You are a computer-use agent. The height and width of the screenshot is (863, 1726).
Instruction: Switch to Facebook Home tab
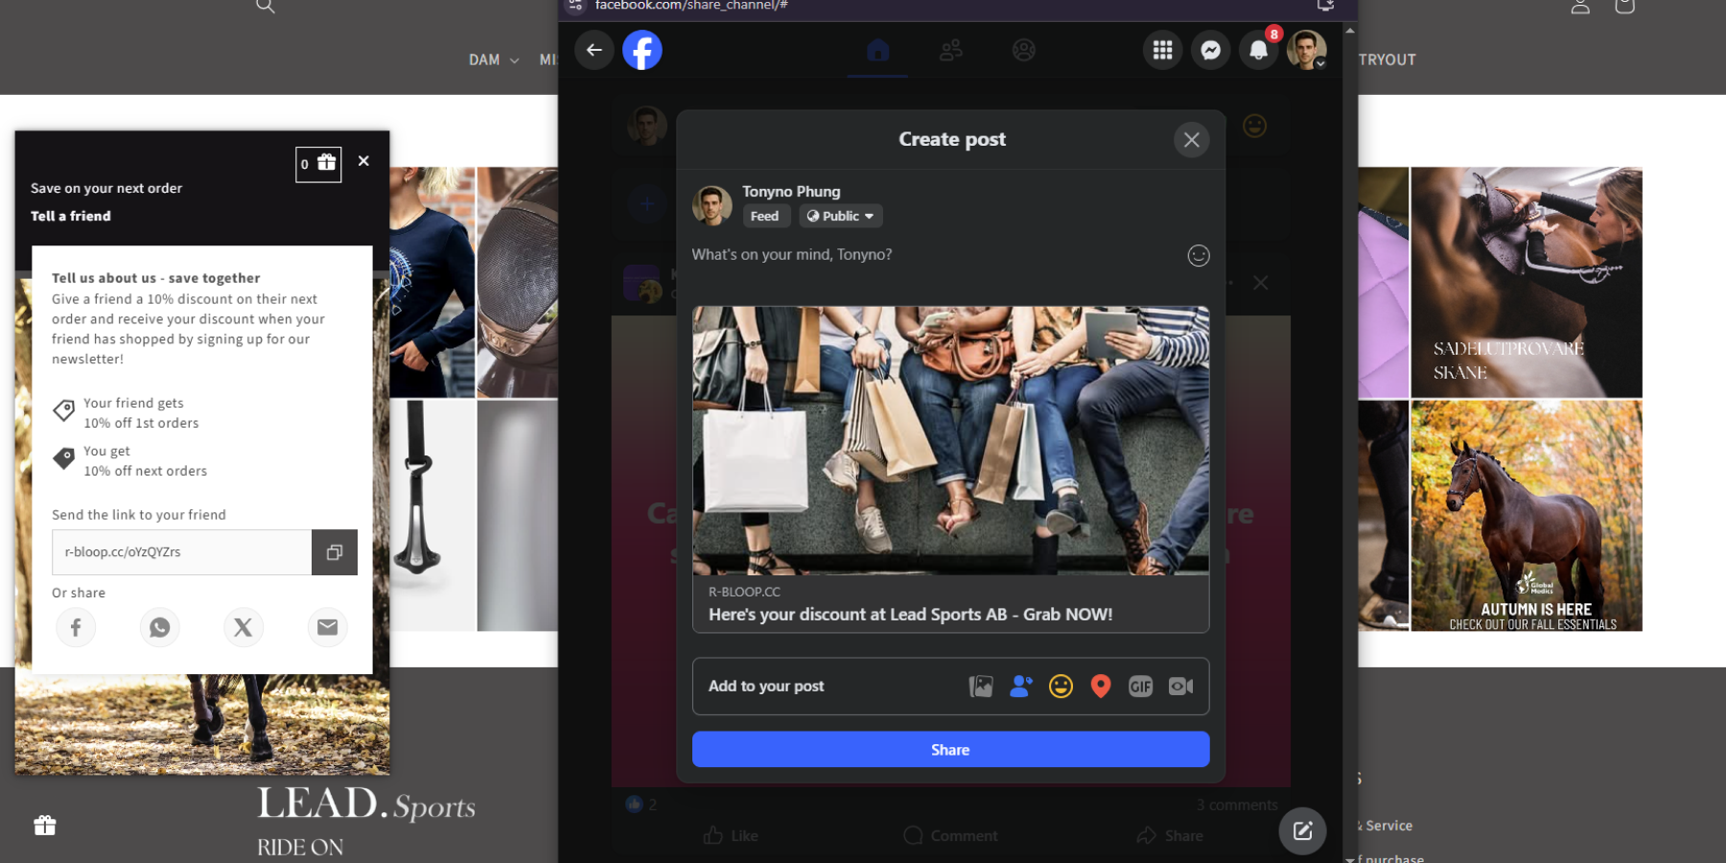pos(877,50)
